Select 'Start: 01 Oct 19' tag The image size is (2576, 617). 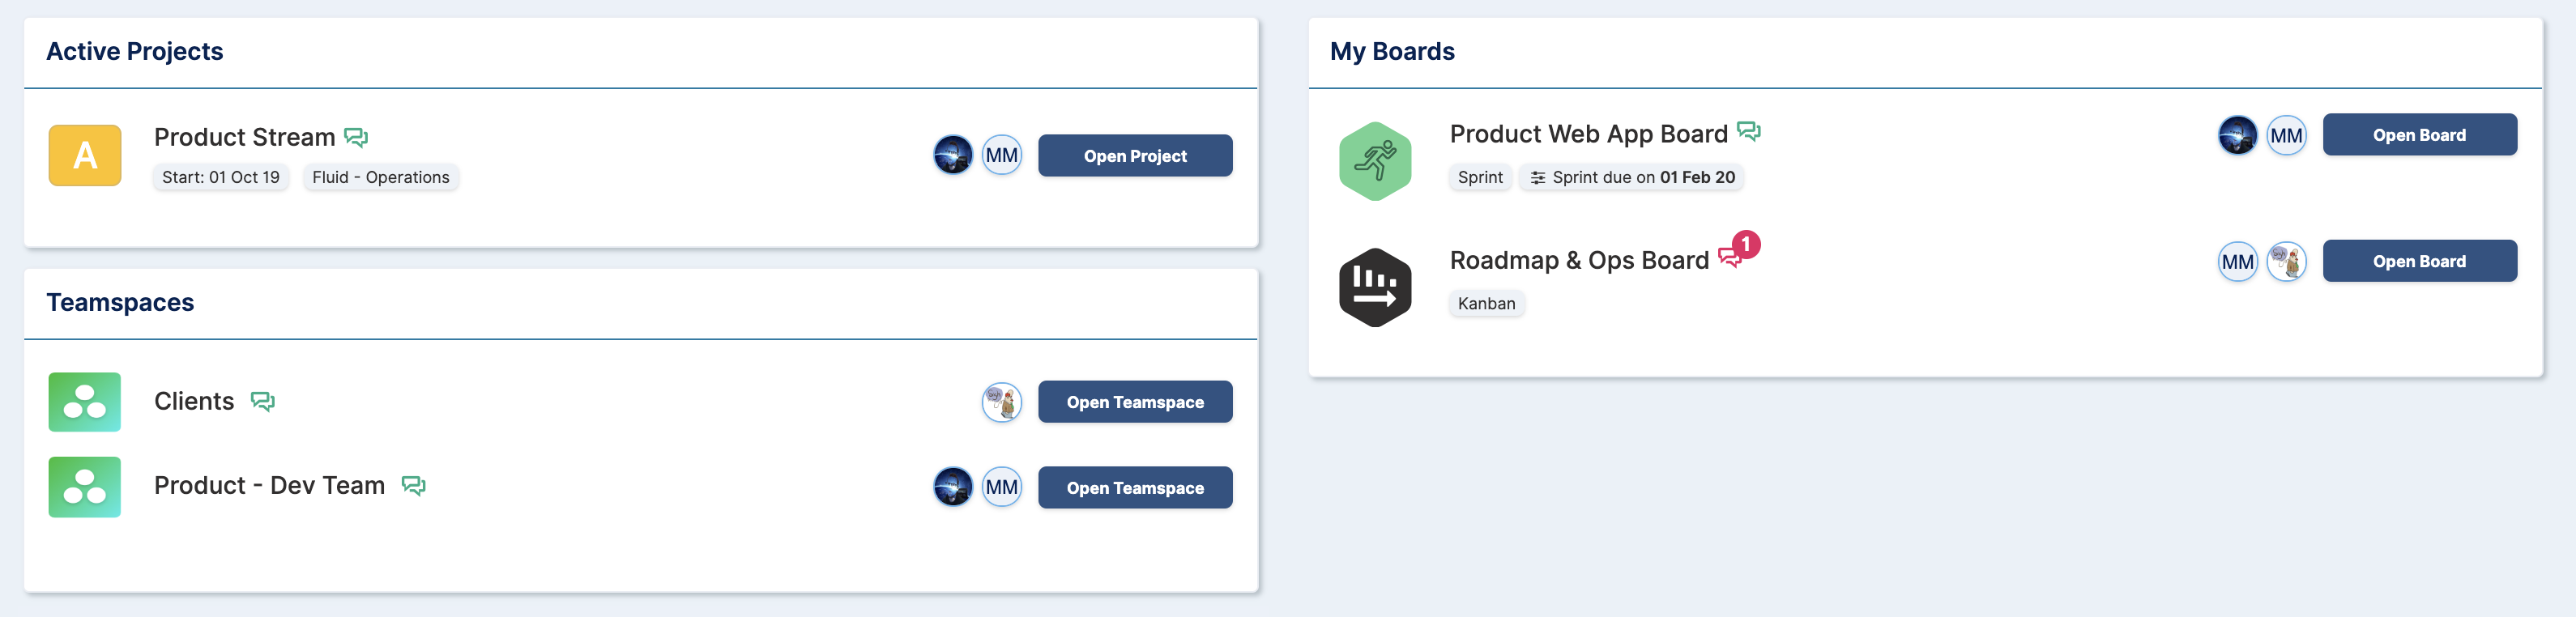[x=221, y=177]
